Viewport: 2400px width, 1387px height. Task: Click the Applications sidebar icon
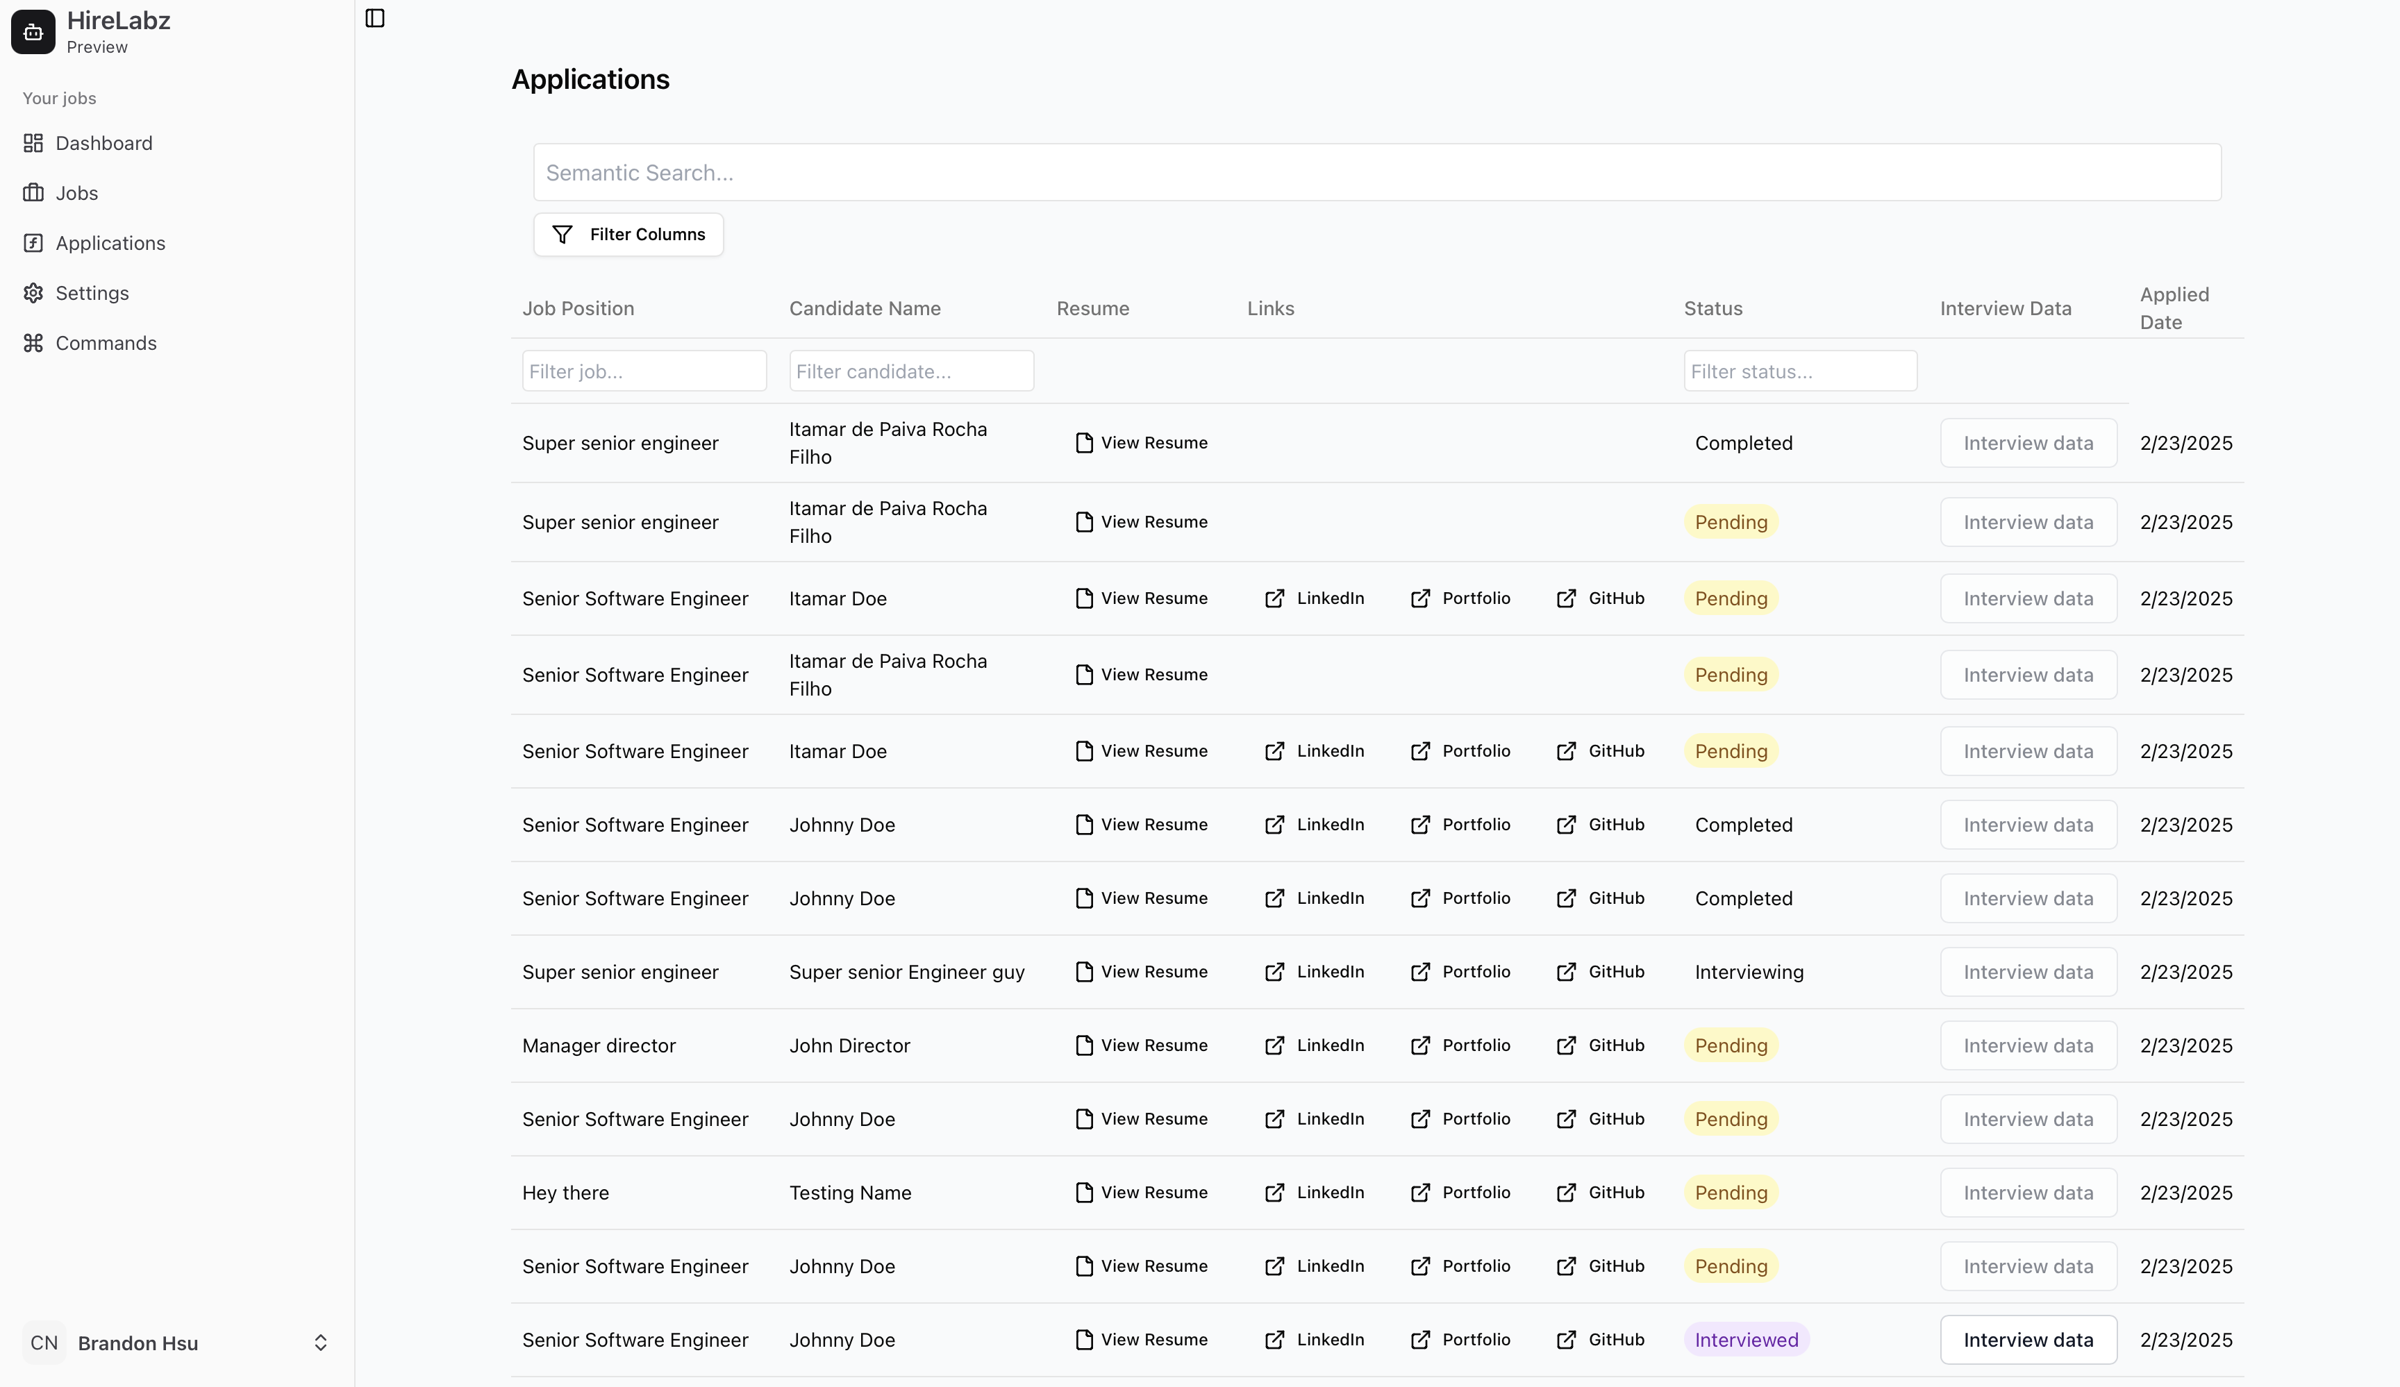33,243
